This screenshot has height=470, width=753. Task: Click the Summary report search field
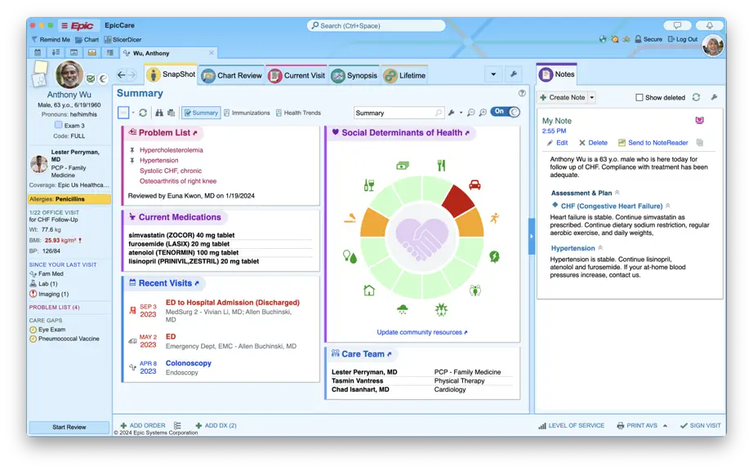[399, 113]
